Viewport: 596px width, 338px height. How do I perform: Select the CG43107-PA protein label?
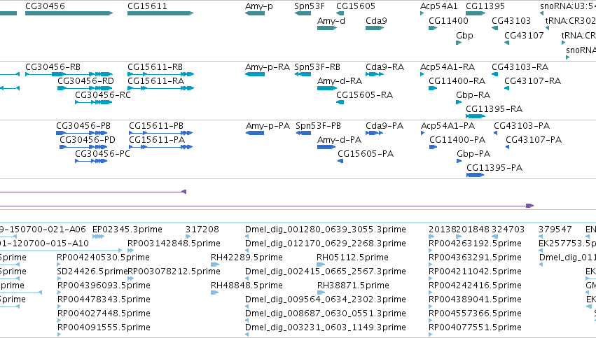point(534,140)
